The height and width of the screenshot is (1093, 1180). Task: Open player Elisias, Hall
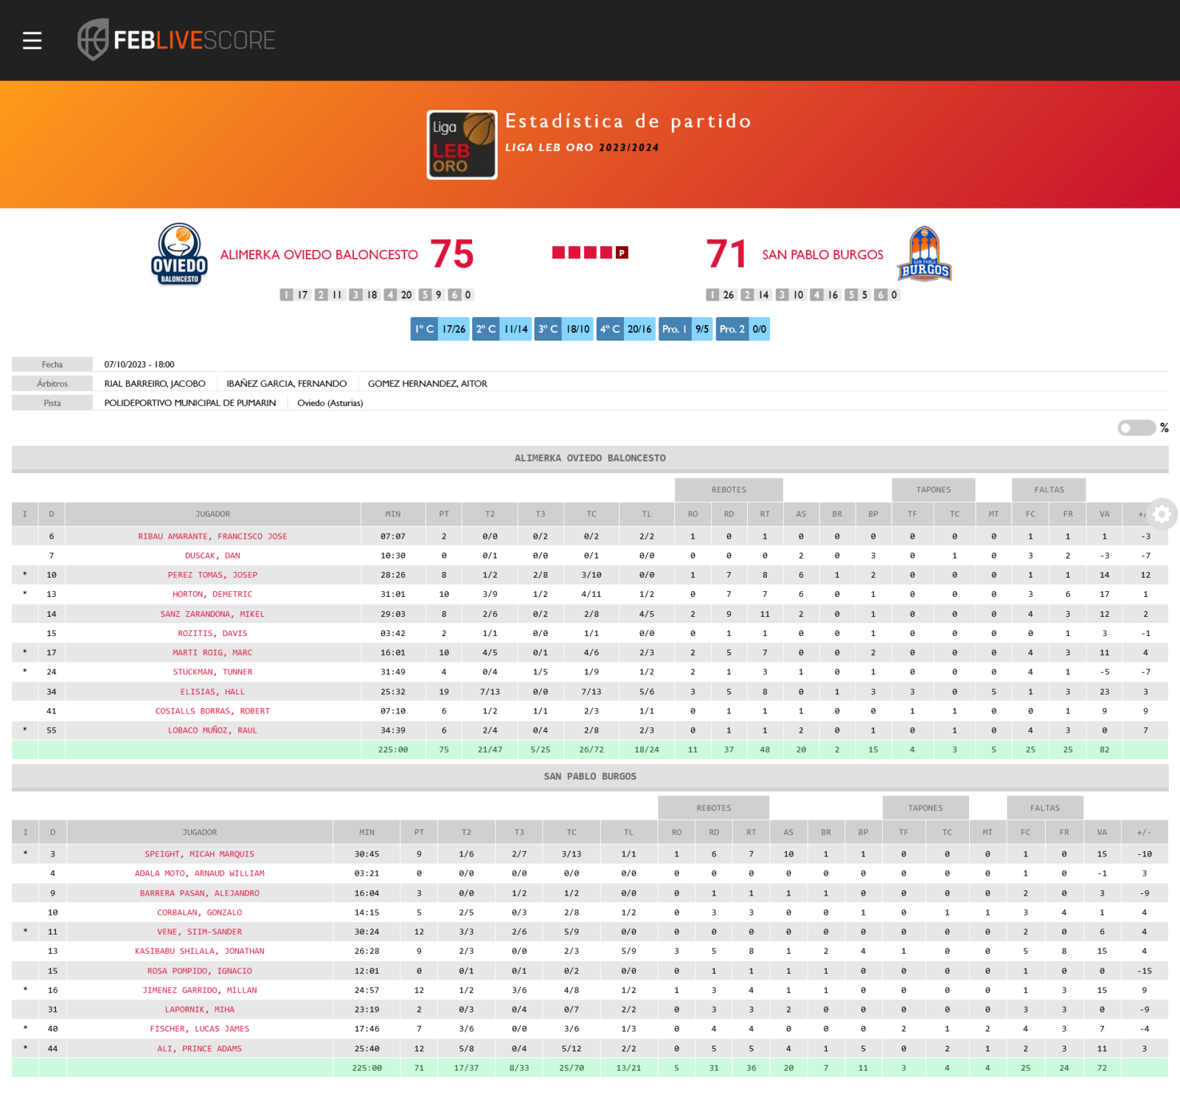(x=212, y=691)
